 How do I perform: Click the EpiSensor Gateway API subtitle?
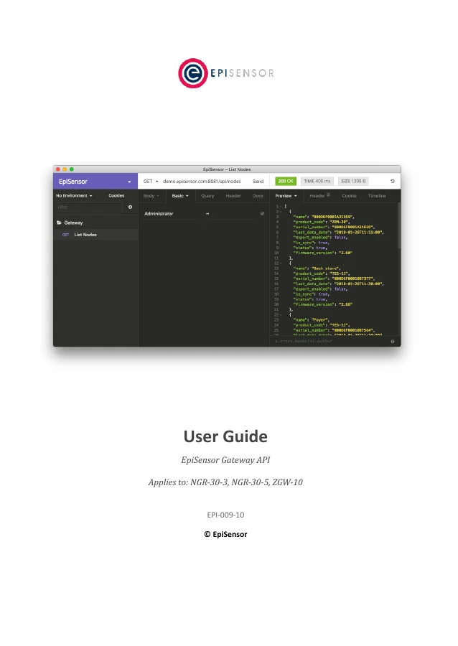tap(225, 460)
